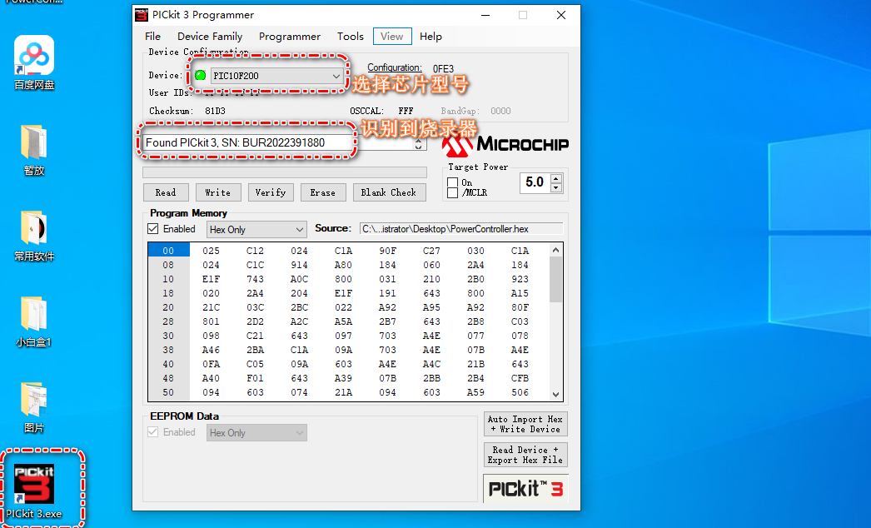Click the program memory scrollbar down arrow

[556, 394]
